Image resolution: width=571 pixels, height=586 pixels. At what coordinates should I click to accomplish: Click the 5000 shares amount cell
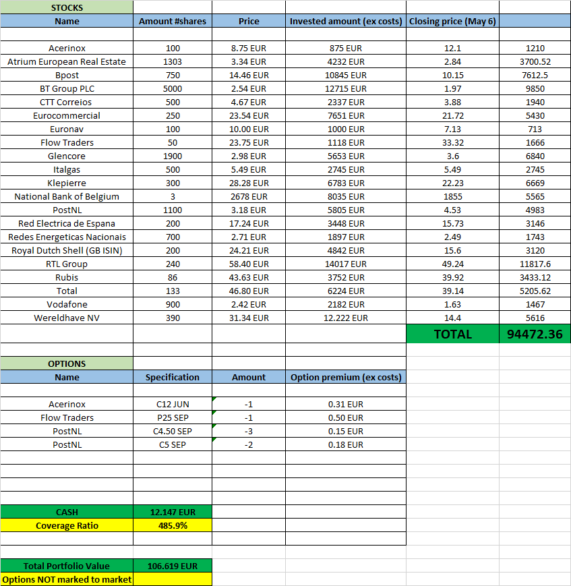173,88
